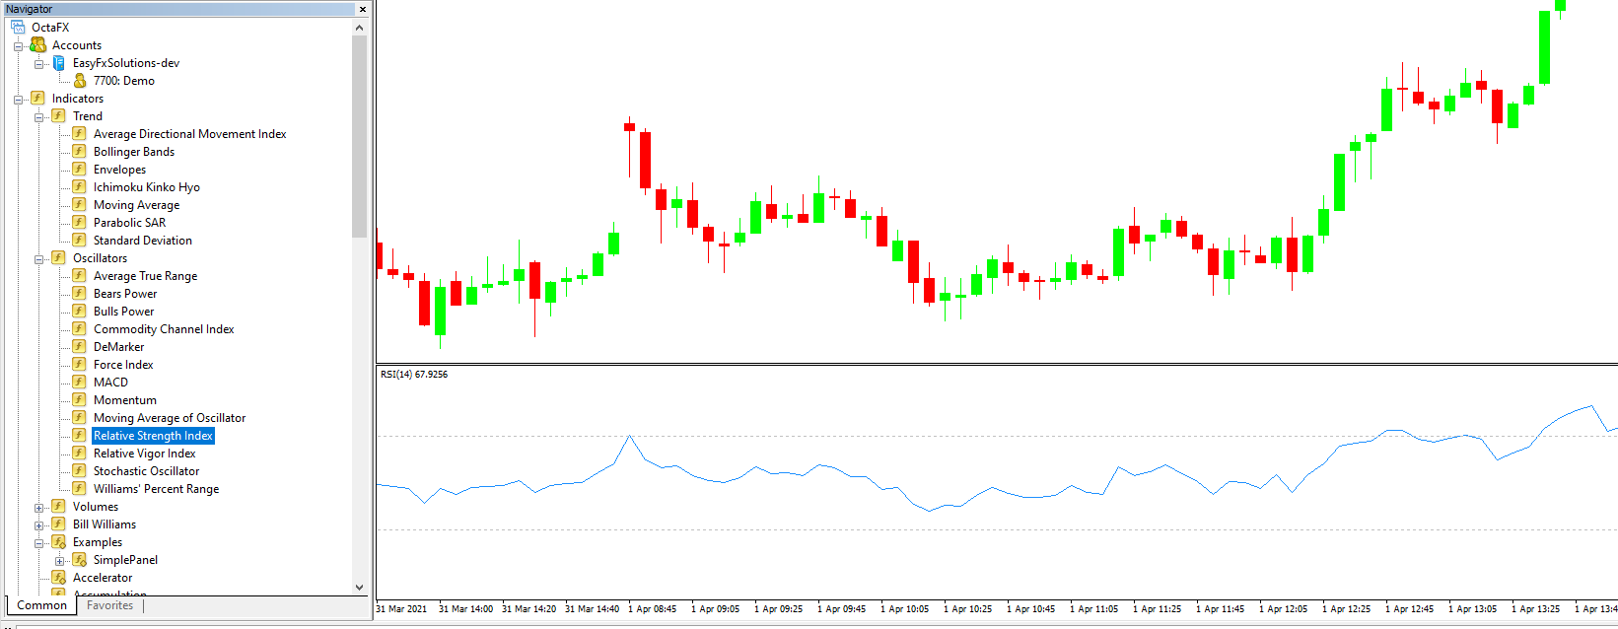Close the Navigator panel

tap(362, 9)
